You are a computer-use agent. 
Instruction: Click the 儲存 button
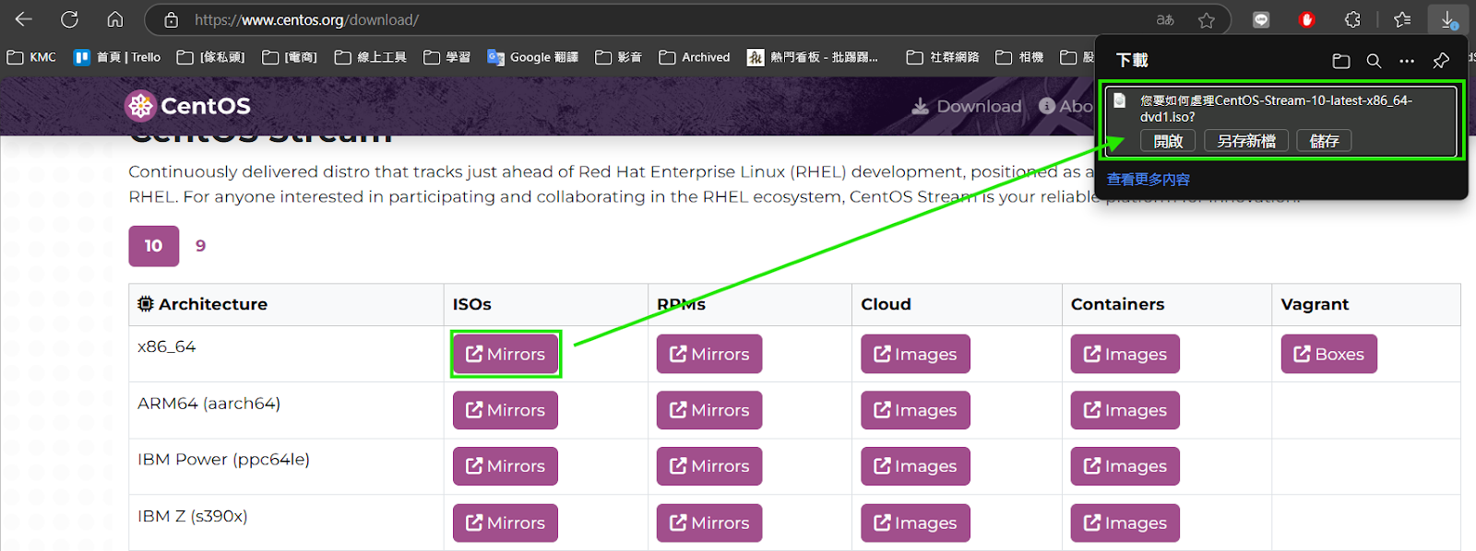pos(1324,141)
